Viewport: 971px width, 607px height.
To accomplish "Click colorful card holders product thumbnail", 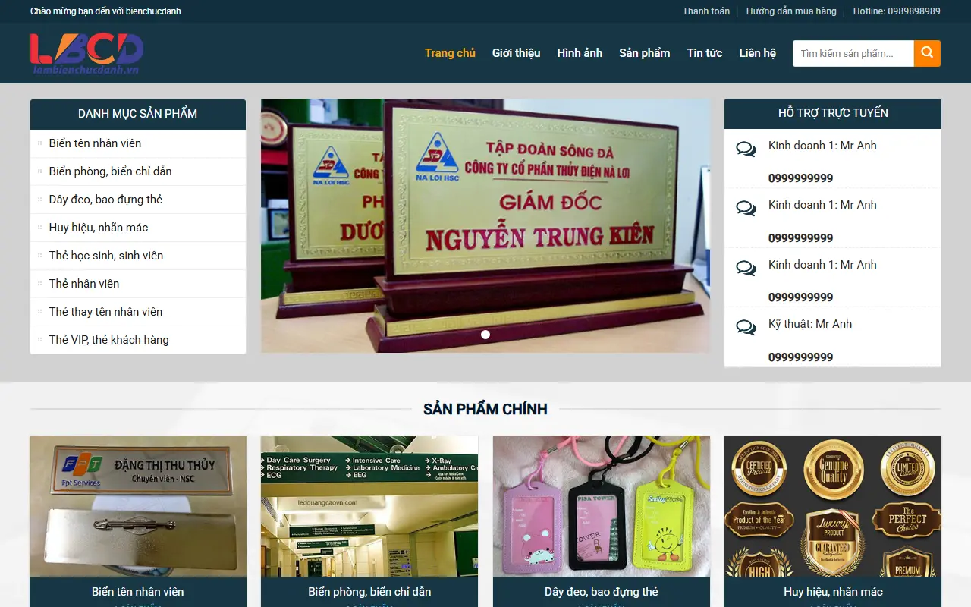I will [x=602, y=506].
